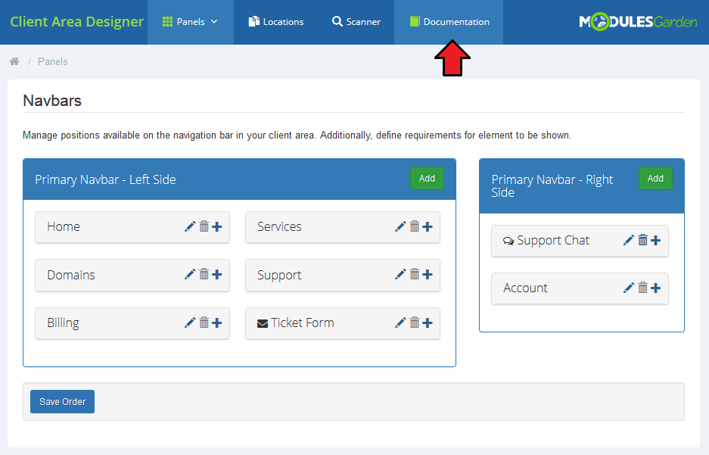Edit the Domains navbar item

pos(190,275)
